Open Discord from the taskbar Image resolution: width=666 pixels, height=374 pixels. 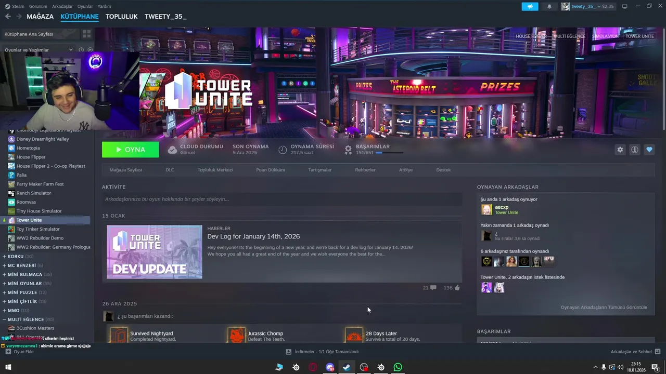point(330,367)
